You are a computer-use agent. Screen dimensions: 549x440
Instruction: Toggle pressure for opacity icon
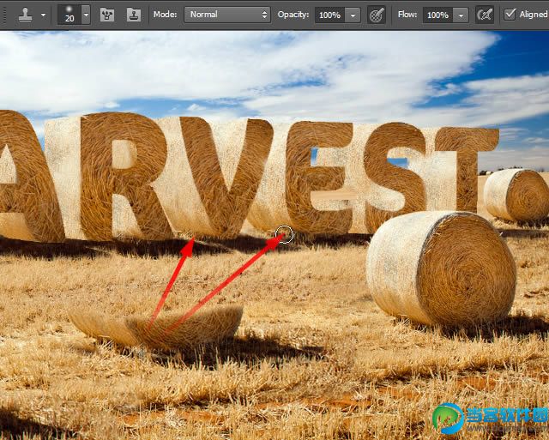[x=377, y=15]
